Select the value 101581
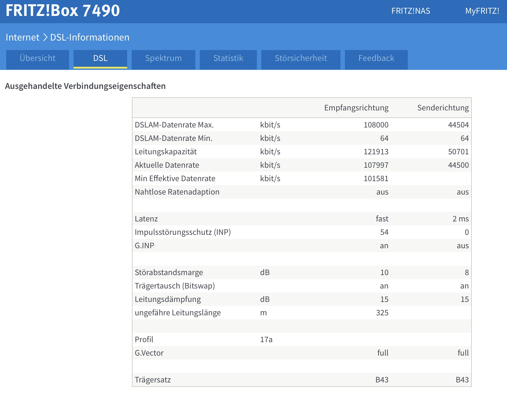Screen dimensions: 507x395 pos(376,178)
